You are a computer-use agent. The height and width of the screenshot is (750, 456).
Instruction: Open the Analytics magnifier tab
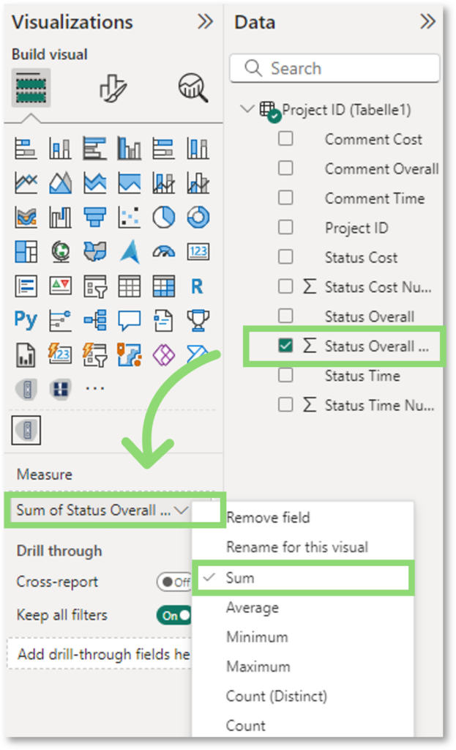[x=193, y=89]
